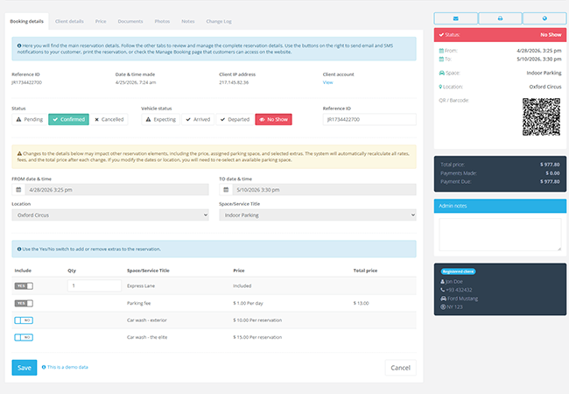Toggle the Express Lane include switch

(x=24, y=286)
